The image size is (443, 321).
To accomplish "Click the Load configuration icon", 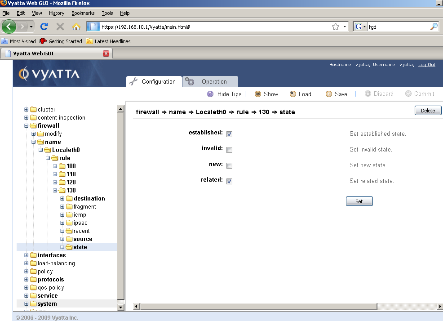I will [293, 94].
